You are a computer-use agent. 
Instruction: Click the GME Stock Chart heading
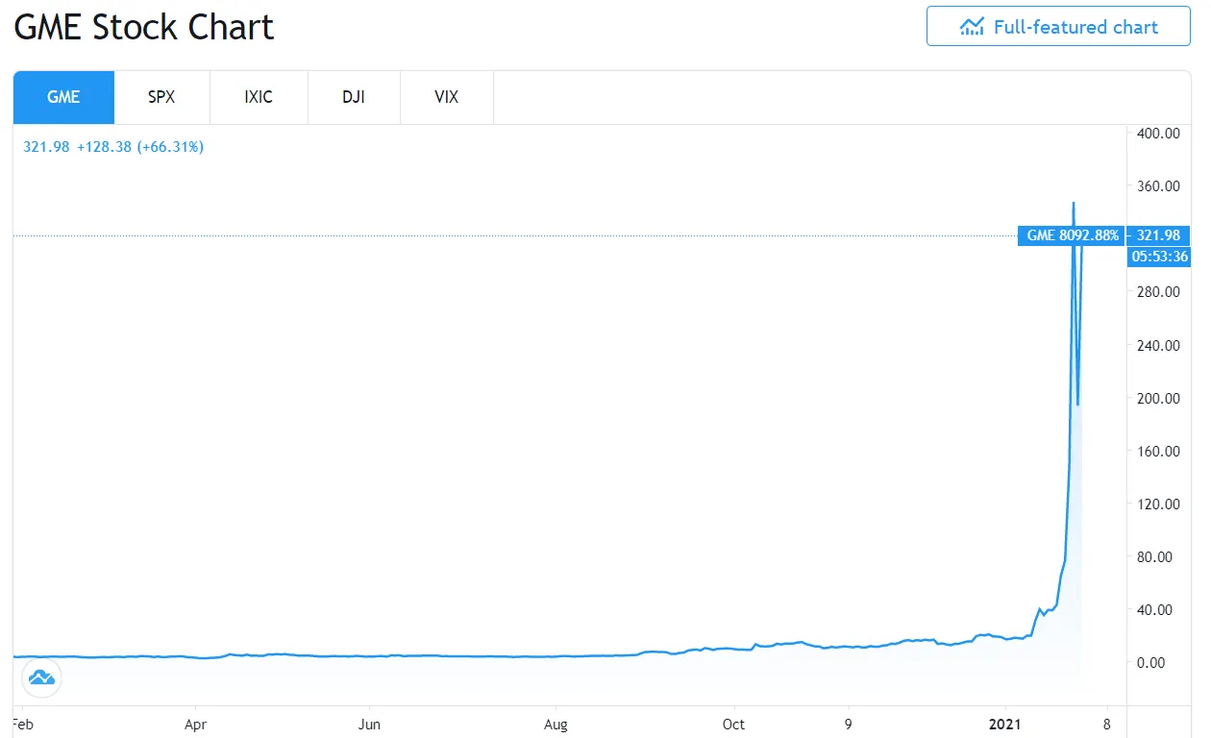click(x=143, y=27)
